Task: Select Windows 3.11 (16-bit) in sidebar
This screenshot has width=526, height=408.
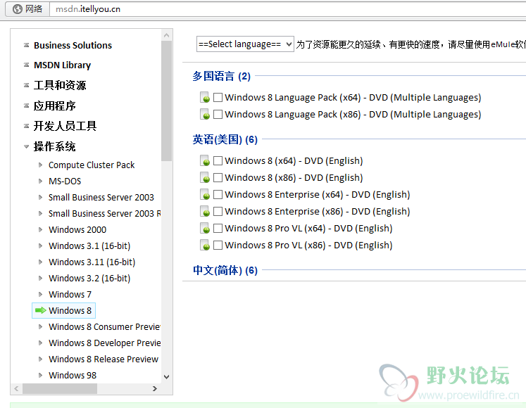Action: coord(92,262)
